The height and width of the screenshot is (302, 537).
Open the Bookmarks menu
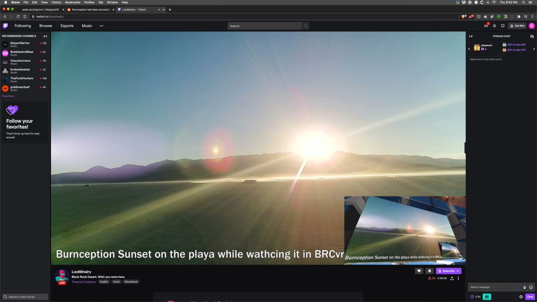[x=72, y=2]
